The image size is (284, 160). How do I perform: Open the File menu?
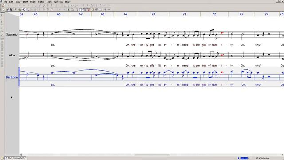coord(5,2)
